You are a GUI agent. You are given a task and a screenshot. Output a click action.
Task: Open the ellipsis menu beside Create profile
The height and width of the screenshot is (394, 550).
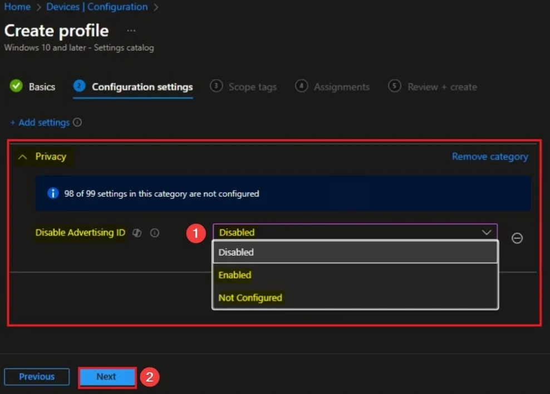click(x=131, y=31)
